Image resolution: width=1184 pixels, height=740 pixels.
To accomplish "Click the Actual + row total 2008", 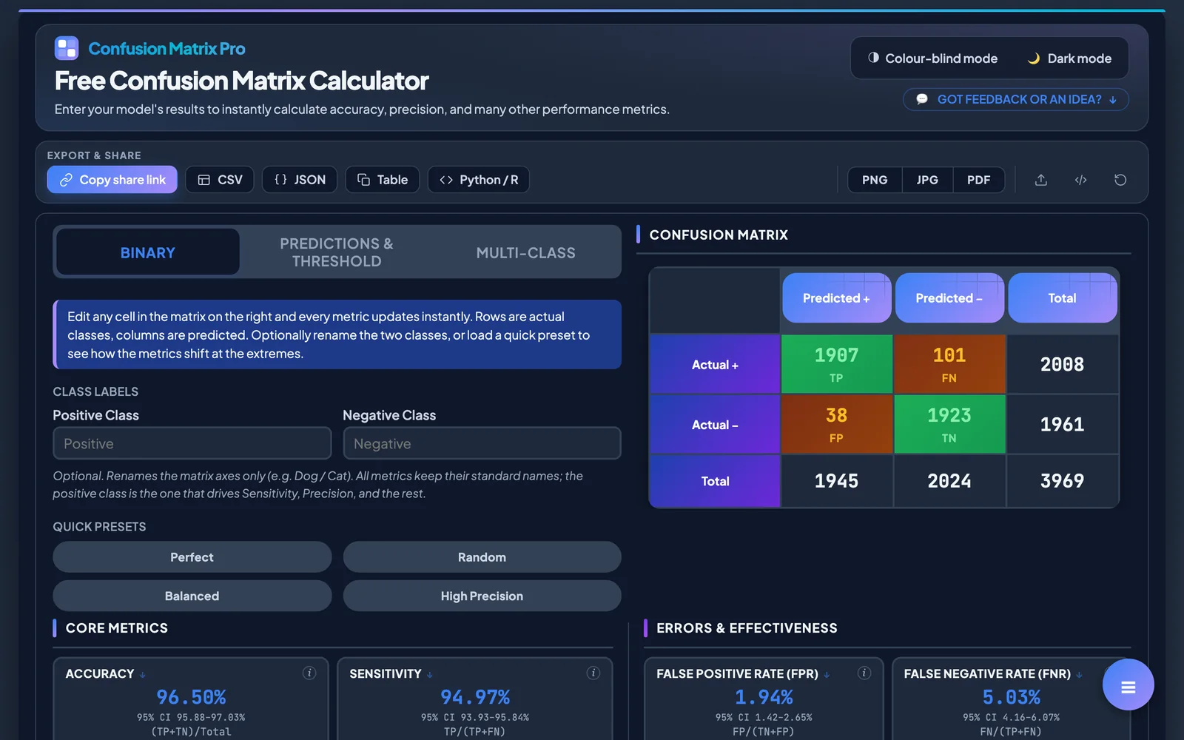I will coord(1062,364).
